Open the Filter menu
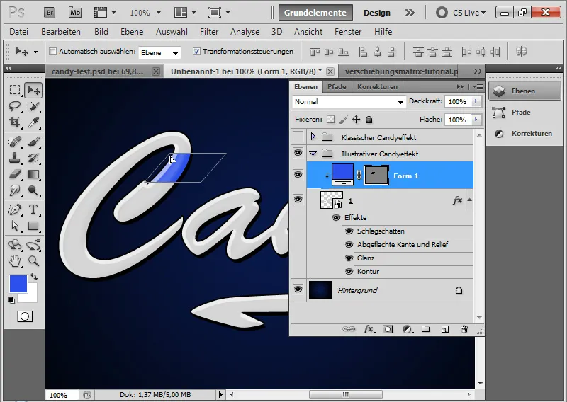The width and height of the screenshot is (567, 402). 209,32
